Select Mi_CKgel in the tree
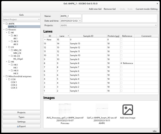Screen dimensions: 161x134 pyautogui.click(x=18, y=59)
